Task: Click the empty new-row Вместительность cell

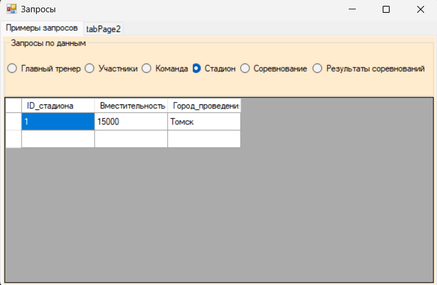Action: click(131, 139)
